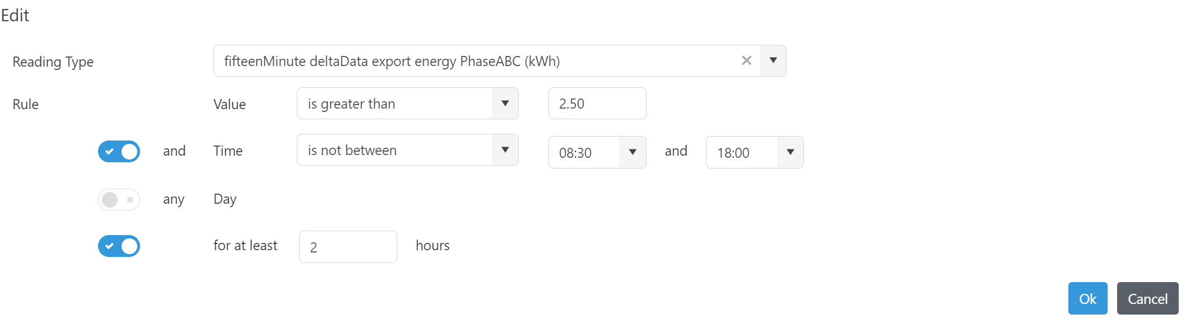
Task: Click the x mark on the Day toggle
Action: coord(130,200)
